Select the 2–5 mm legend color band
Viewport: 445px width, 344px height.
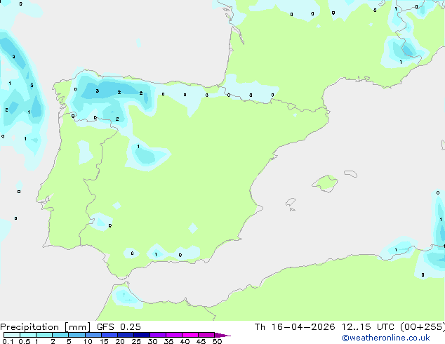click(x=60, y=335)
